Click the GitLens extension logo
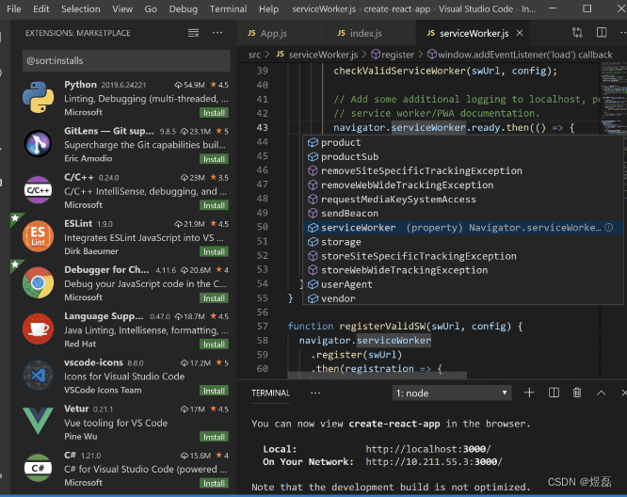Image resolution: width=627 pixels, height=497 pixels. [38, 143]
